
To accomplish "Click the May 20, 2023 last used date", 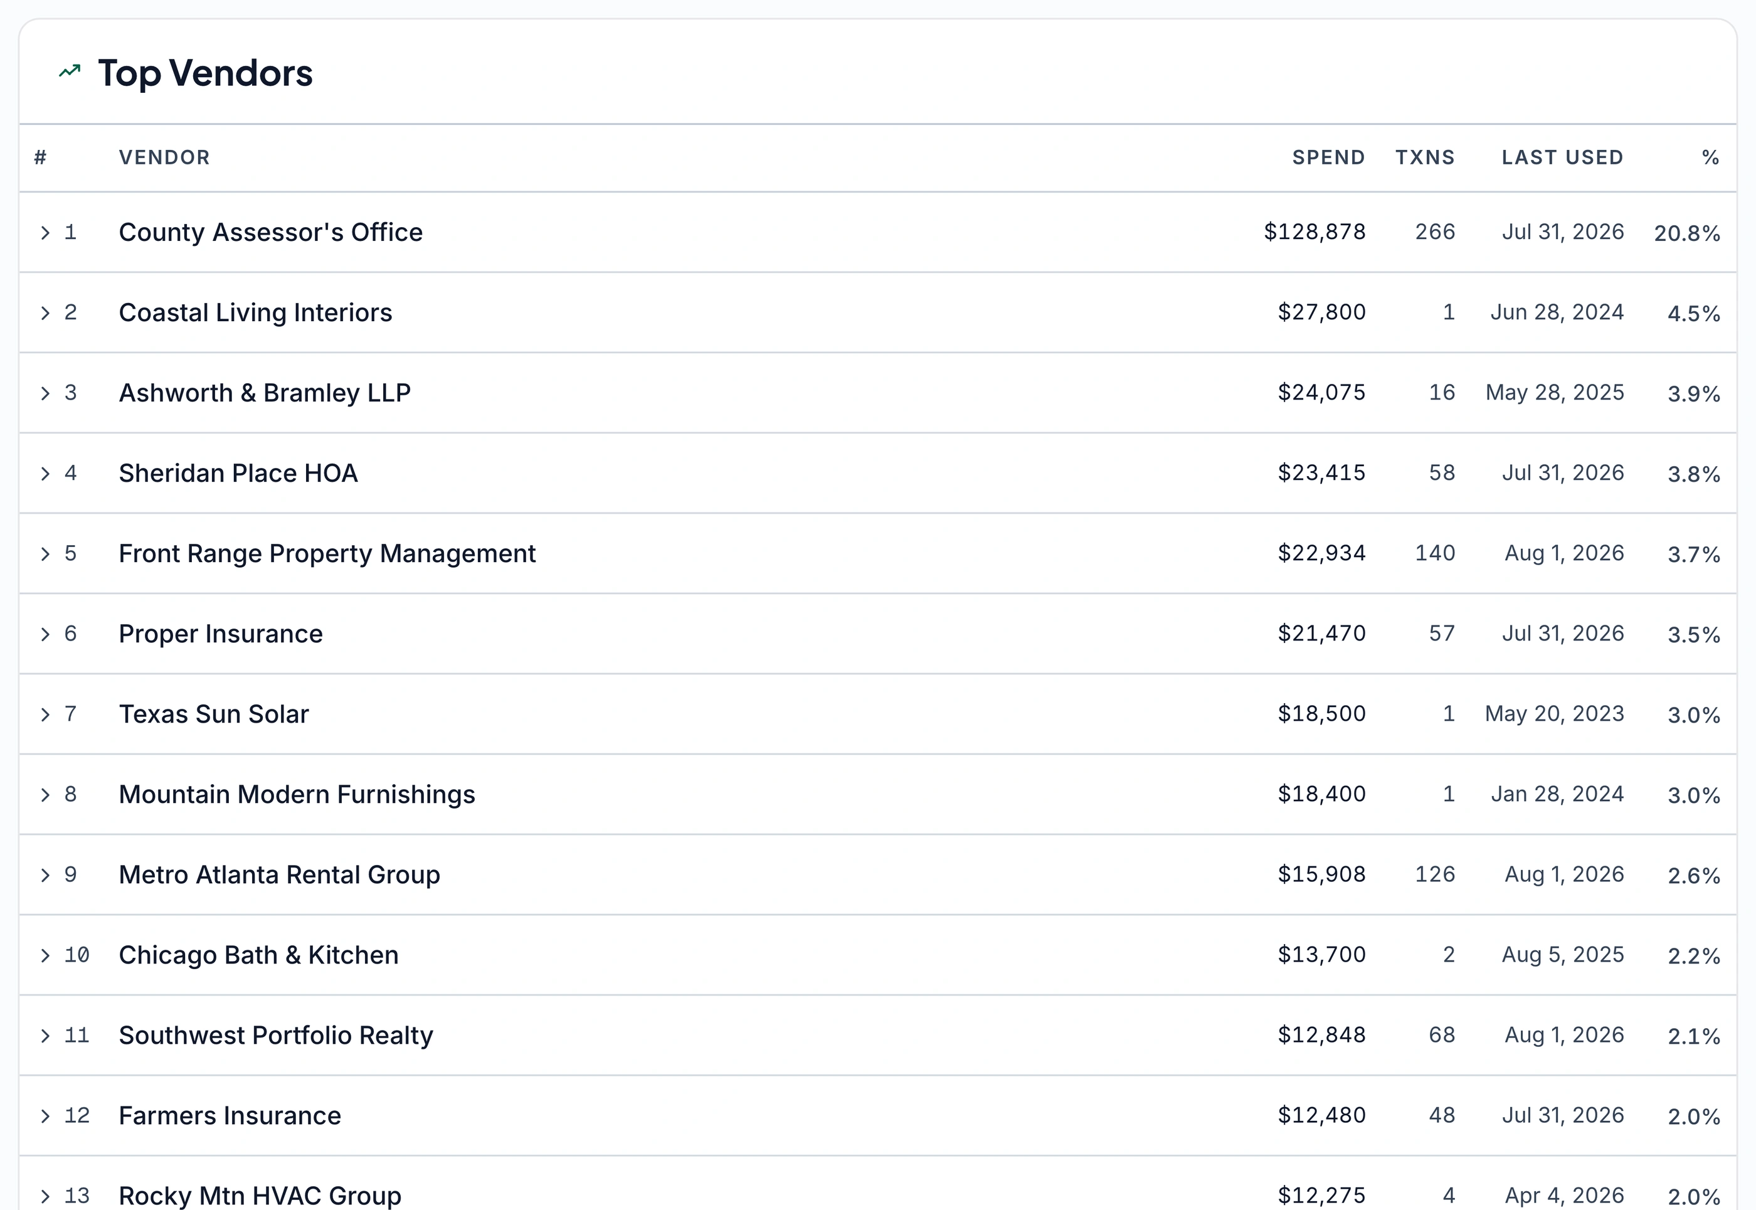I will tap(1555, 714).
